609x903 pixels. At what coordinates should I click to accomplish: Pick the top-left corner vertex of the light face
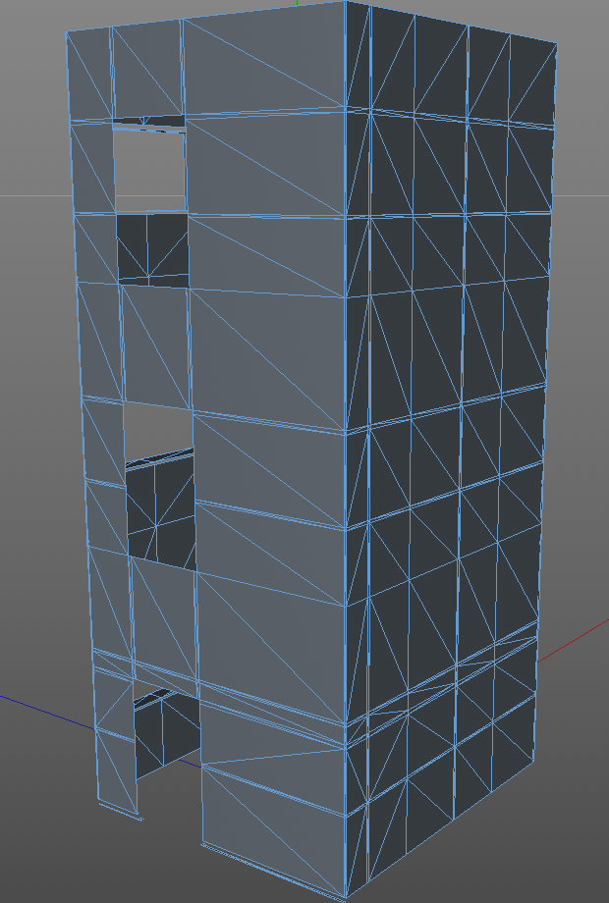[x=67, y=32]
